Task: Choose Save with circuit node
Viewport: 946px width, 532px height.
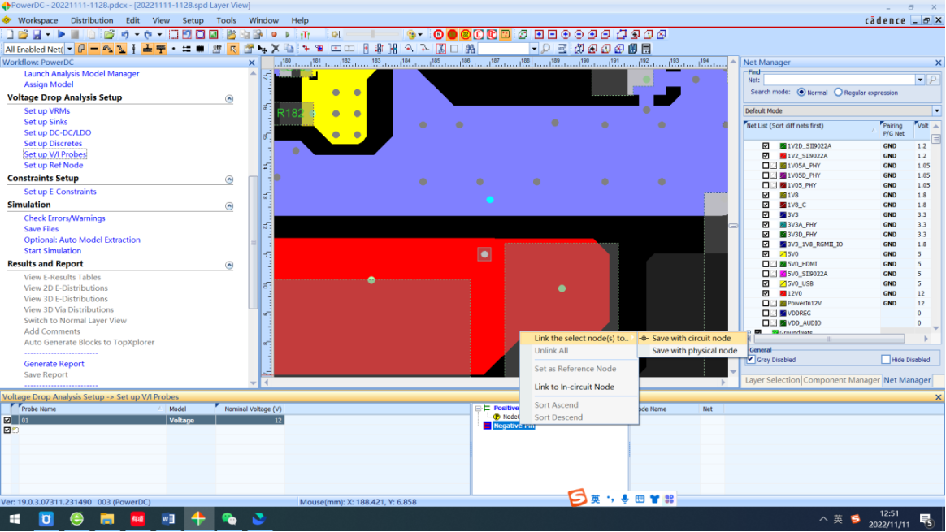Action: pos(692,339)
